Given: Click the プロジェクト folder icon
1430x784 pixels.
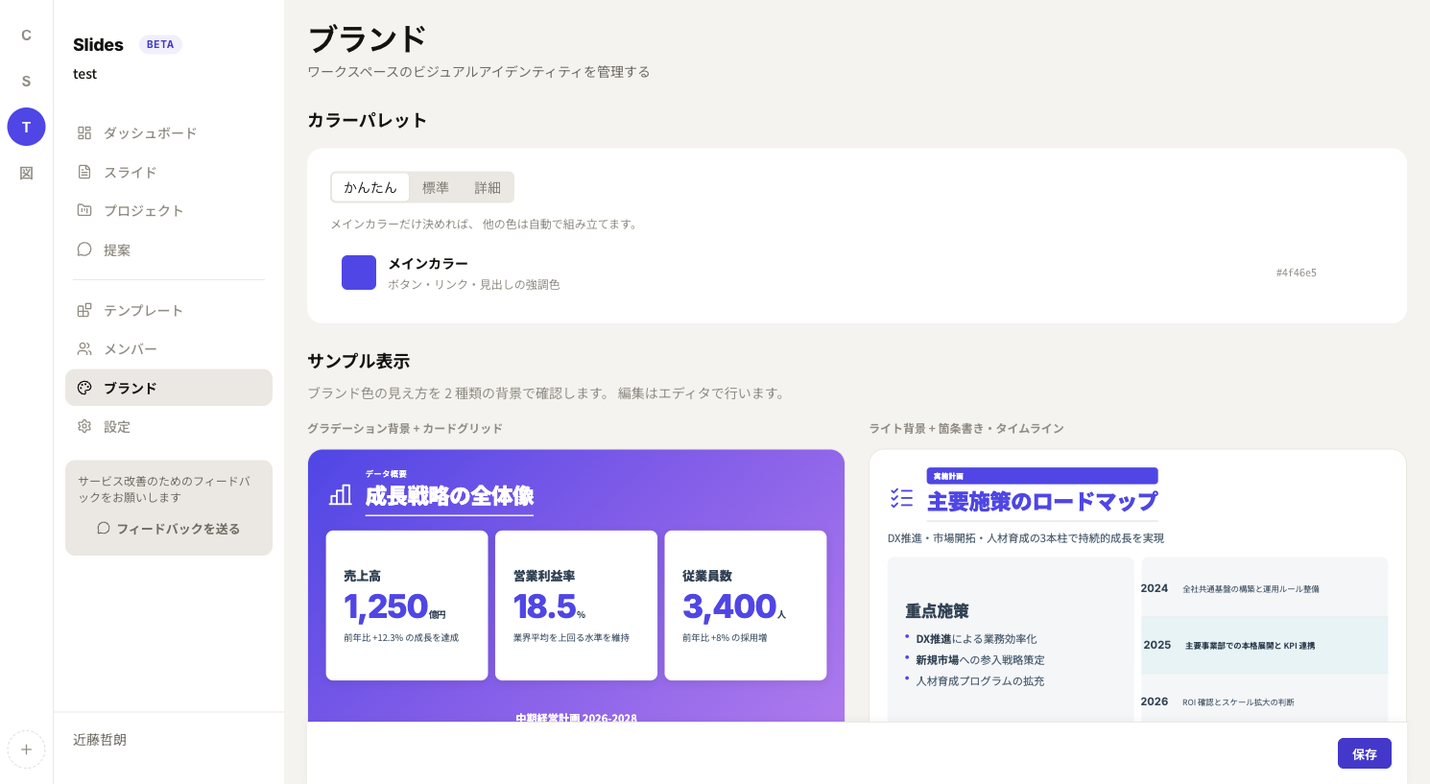Looking at the screenshot, I should coord(84,210).
